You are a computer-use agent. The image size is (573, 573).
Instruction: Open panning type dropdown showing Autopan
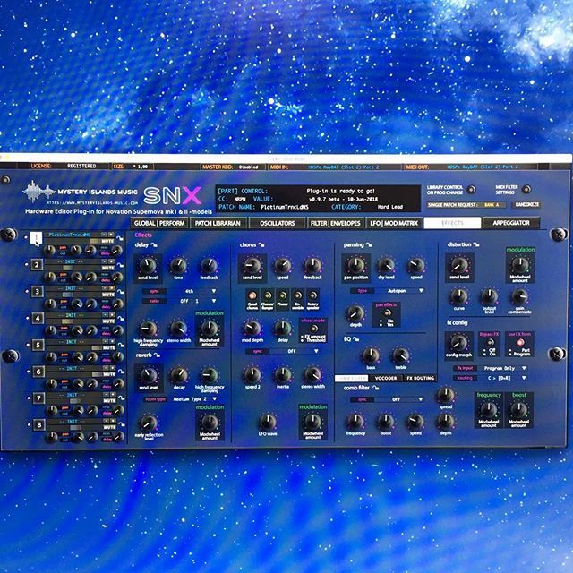(400, 291)
